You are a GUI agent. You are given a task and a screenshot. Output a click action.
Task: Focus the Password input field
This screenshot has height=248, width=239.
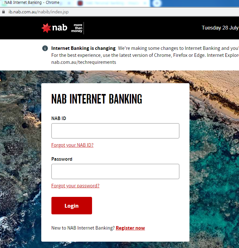coord(115,171)
